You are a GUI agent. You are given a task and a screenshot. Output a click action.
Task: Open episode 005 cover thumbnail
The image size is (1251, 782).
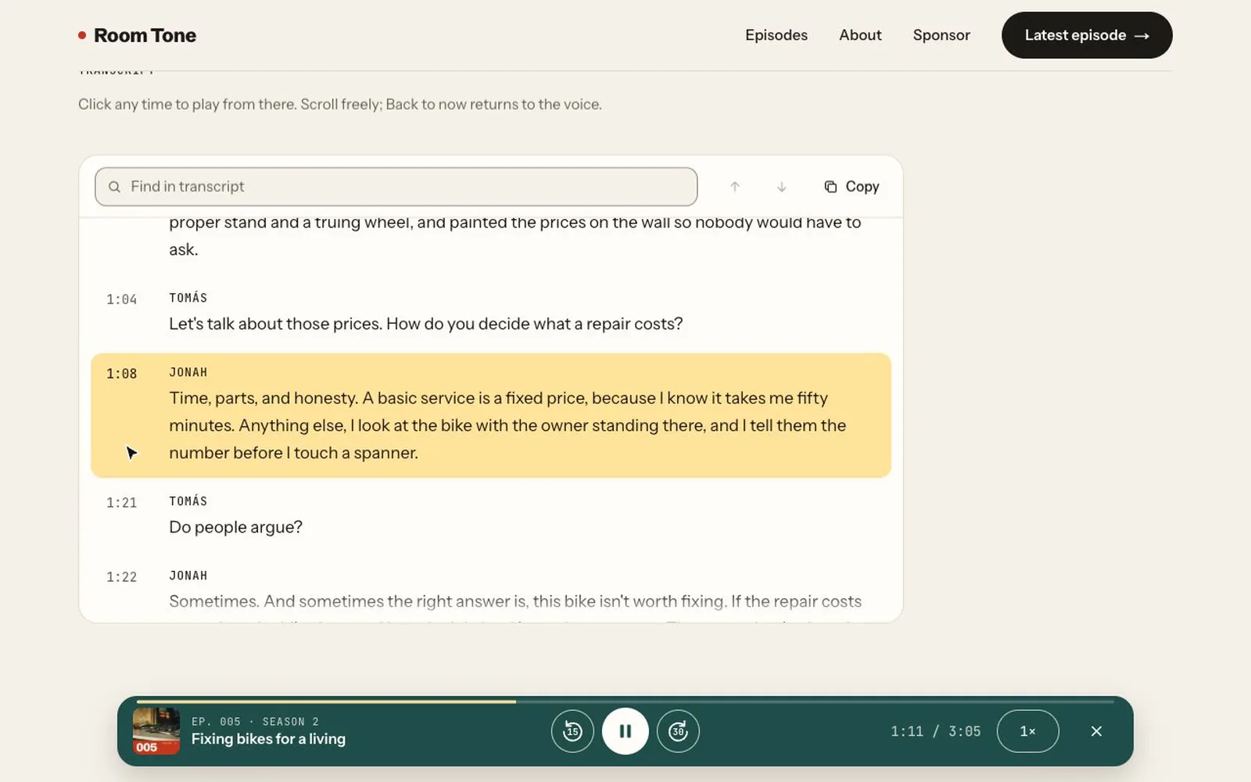coord(156,731)
